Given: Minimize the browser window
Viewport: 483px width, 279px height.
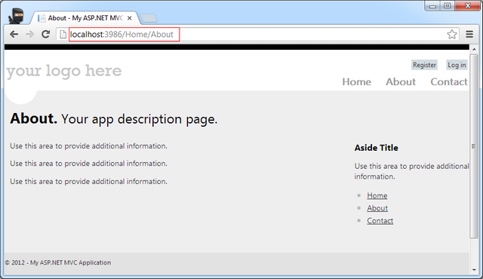Looking at the screenshot, I should click(x=432, y=6).
